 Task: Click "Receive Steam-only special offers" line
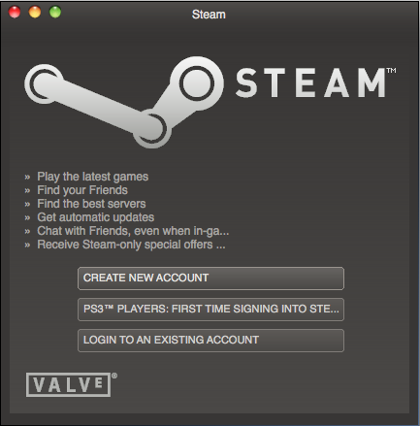pos(131,245)
